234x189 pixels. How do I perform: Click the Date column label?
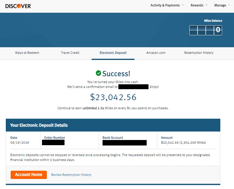pyautogui.click(x=14, y=138)
